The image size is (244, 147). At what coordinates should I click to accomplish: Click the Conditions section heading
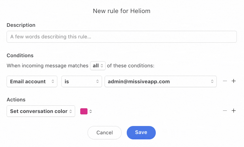coord(20,56)
